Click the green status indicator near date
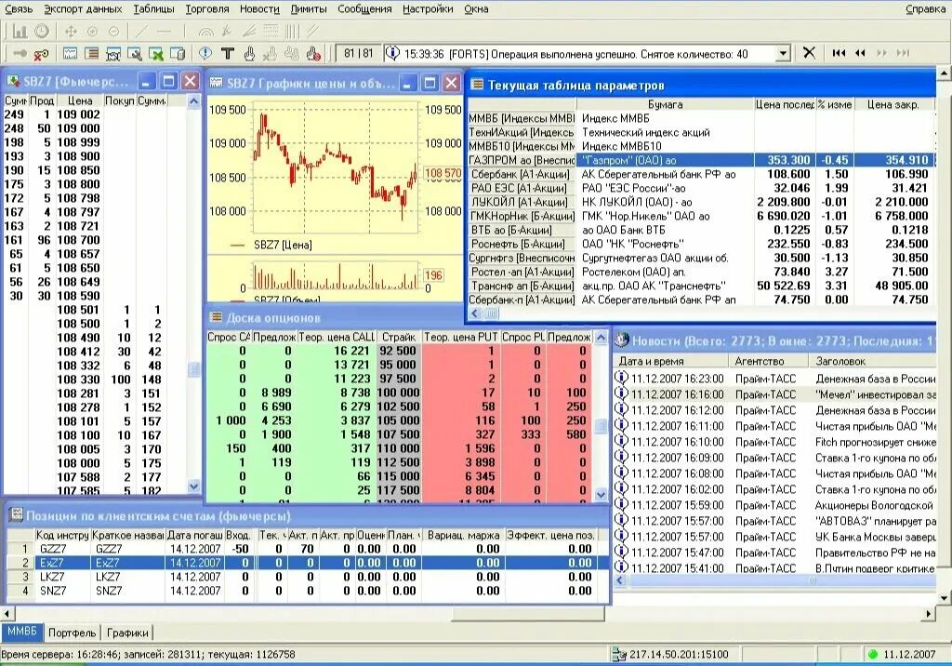Viewport: 952px width, 666px height. click(x=873, y=655)
